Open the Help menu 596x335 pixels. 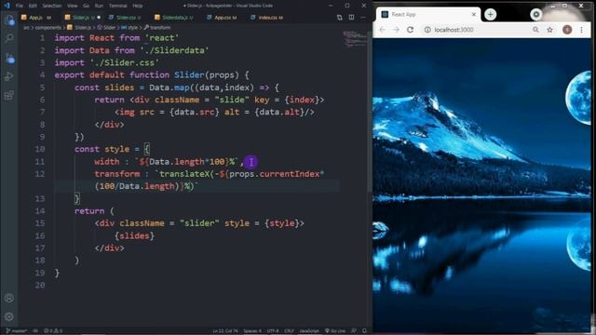pyautogui.click(x=138, y=6)
